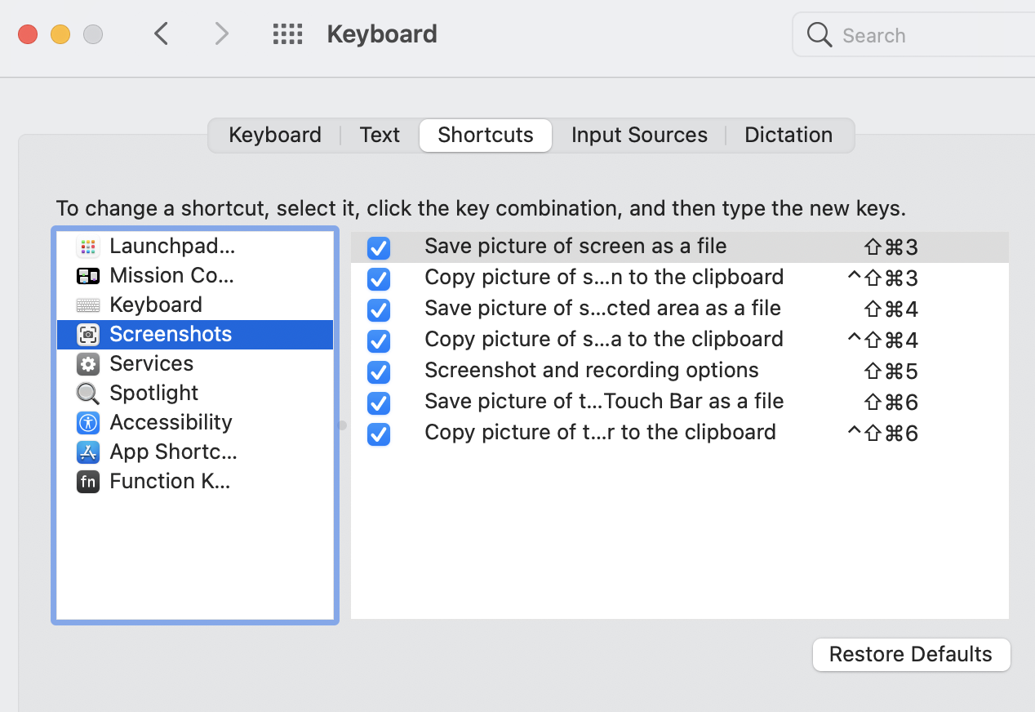The image size is (1035, 712).
Task: Toggle Save picture of Touch Bar checkbox
Action: pos(379,403)
